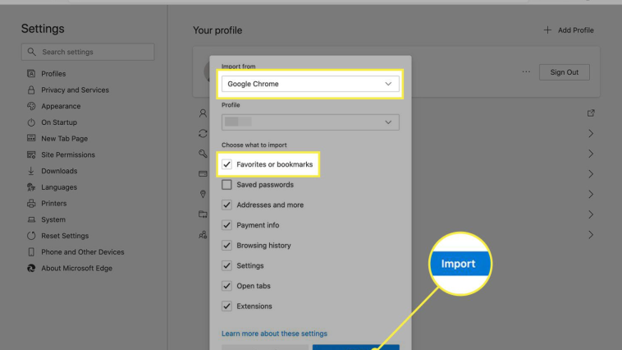
Task: Click the Reset Settings icon
Action: tap(32, 236)
